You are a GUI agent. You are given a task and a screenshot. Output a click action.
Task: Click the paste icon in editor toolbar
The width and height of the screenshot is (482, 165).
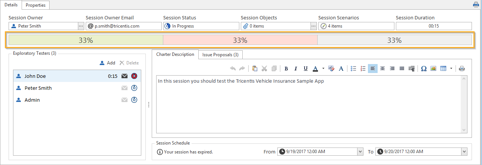click(255, 69)
